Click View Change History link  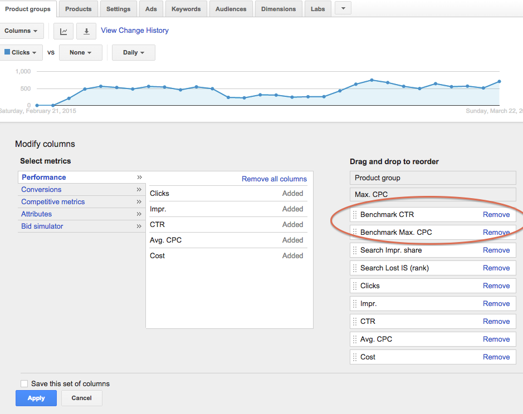point(135,31)
